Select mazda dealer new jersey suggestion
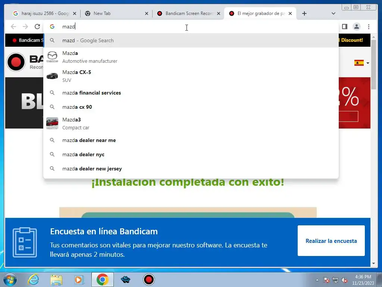382x287 pixels. (x=191, y=169)
